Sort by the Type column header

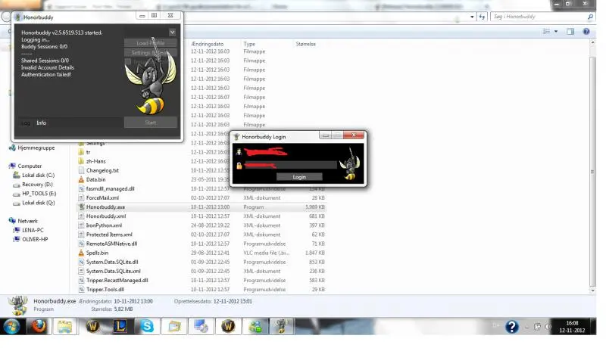click(249, 44)
